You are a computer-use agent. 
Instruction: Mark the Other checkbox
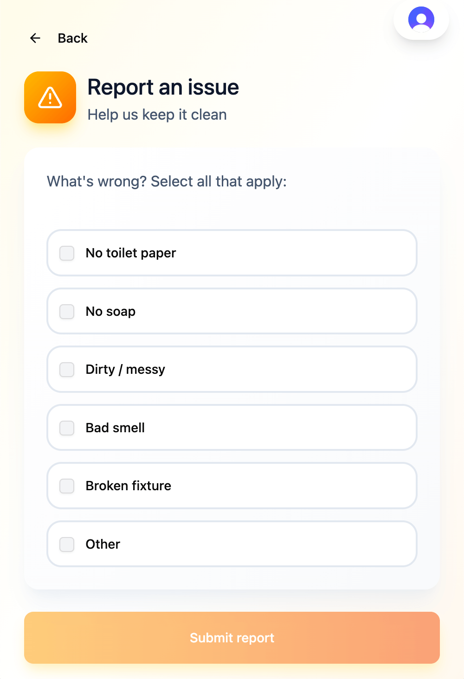pyautogui.click(x=66, y=544)
